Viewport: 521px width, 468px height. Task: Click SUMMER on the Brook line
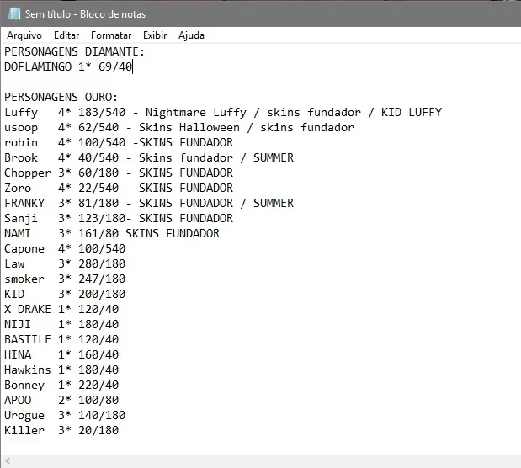pos(274,157)
